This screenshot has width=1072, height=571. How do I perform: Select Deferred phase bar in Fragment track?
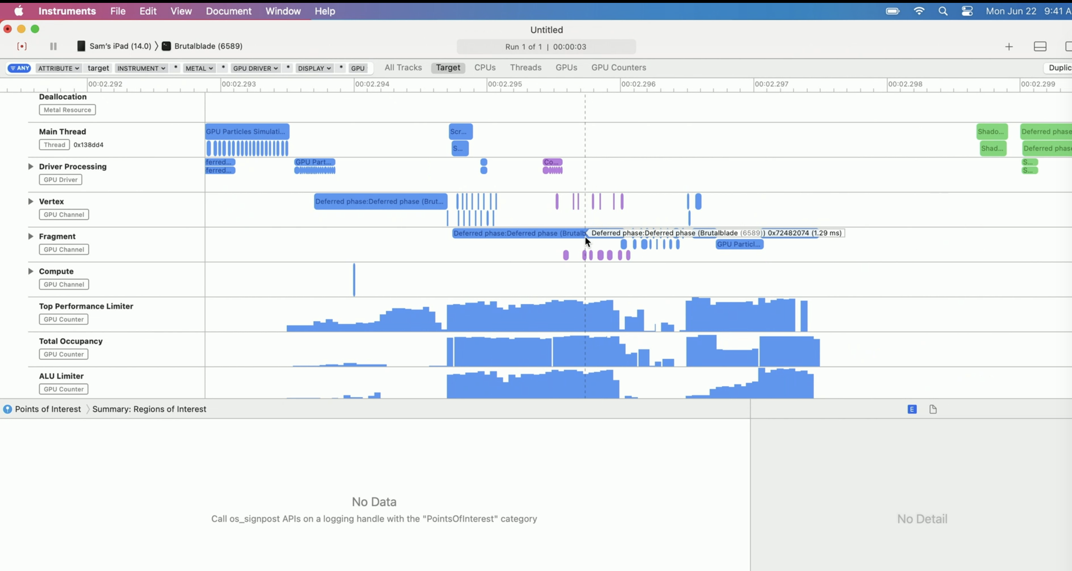click(519, 233)
